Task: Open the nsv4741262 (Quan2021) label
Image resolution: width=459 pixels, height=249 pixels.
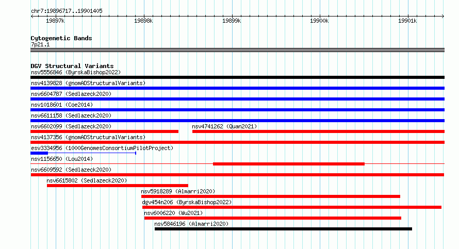Action: (224, 126)
